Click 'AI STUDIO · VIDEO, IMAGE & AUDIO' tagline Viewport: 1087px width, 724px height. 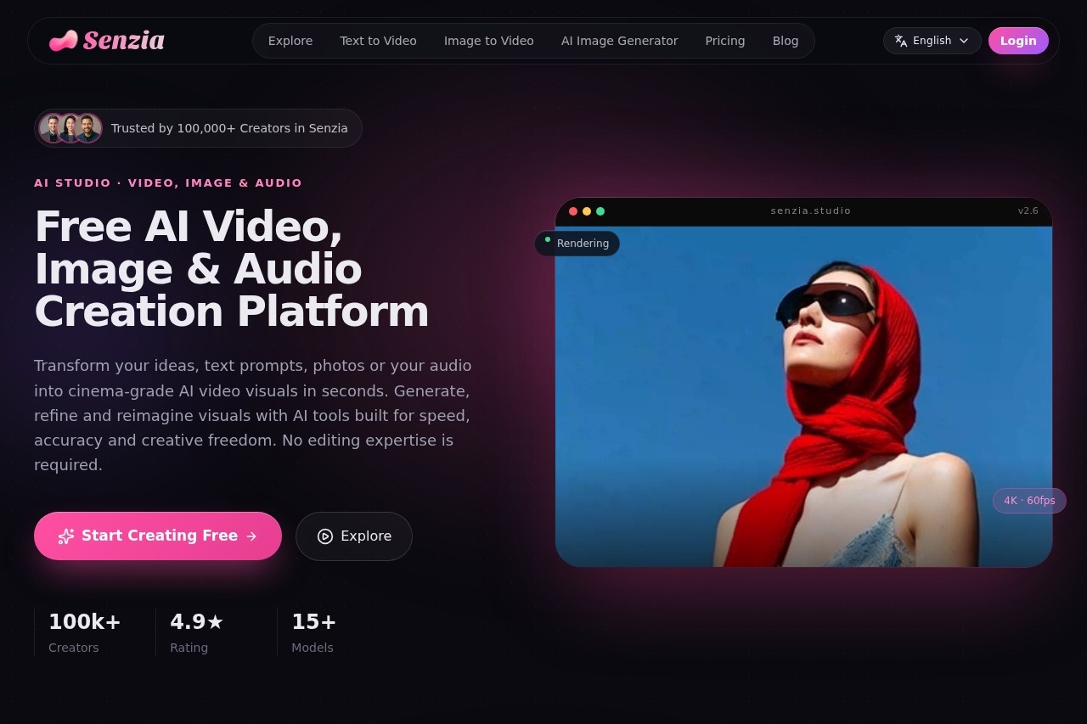(168, 182)
